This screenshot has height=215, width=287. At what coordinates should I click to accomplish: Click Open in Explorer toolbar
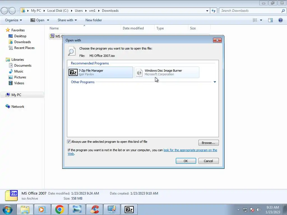click(38, 20)
